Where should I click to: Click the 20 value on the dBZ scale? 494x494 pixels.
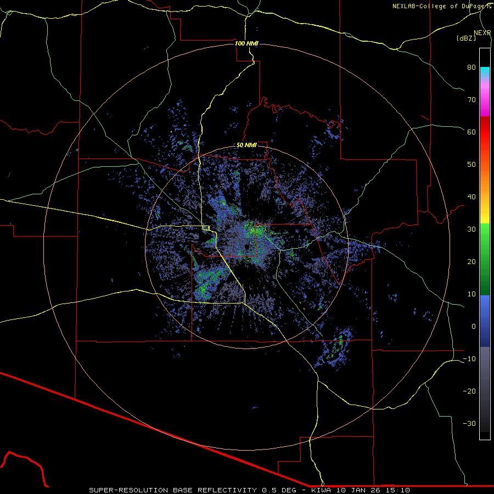click(471, 262)
